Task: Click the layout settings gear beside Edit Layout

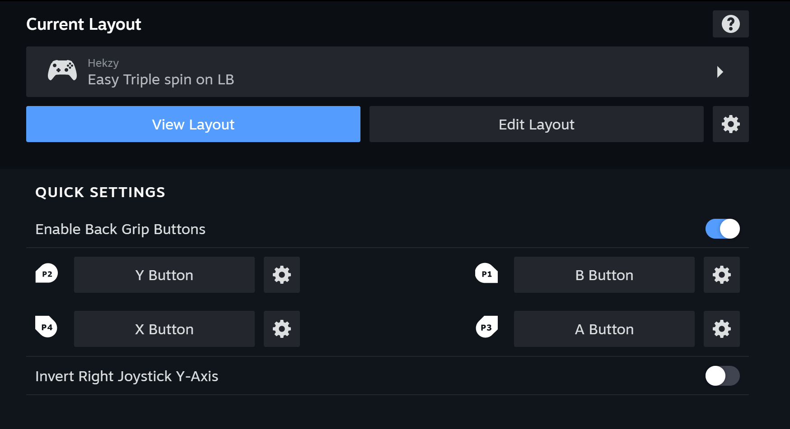Action: click(x=730, y=124)
